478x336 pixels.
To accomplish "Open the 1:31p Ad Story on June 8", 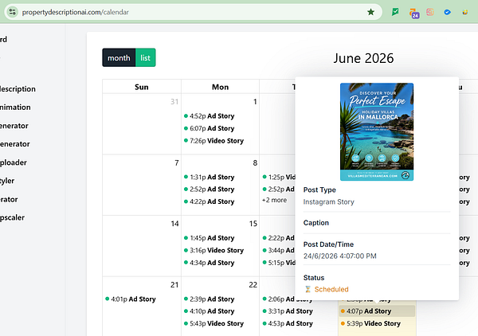I will [x=209, y=177].
